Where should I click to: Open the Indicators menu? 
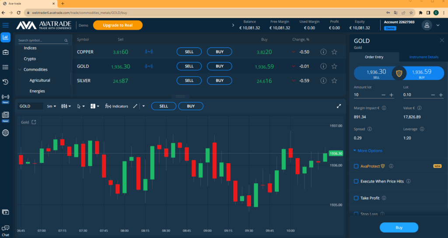(x=116, y=106)
